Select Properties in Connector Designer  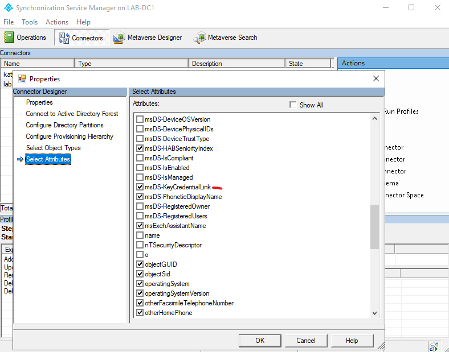(x=39, y=102)
